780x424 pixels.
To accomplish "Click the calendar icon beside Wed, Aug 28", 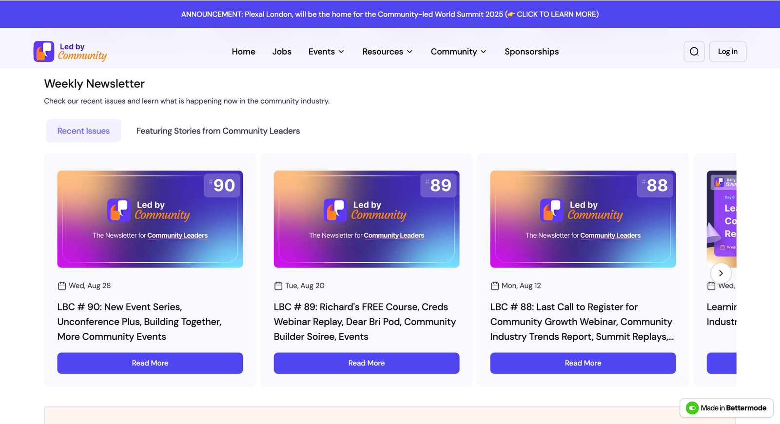I will [x=62, y=286].
